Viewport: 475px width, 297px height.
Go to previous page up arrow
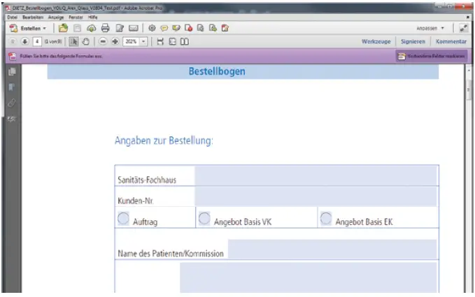pos(13,41)
